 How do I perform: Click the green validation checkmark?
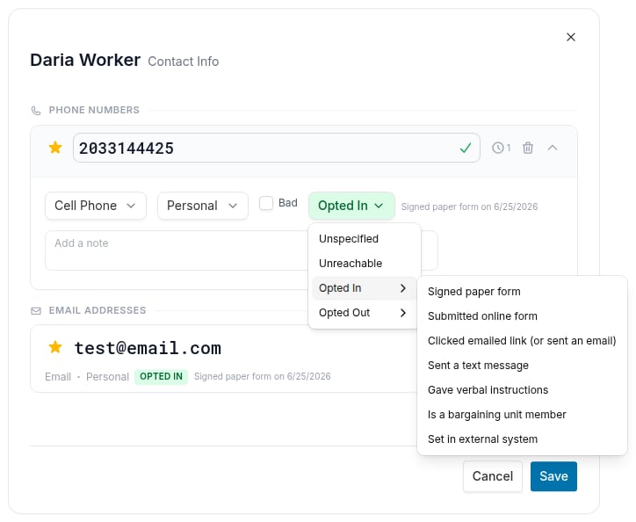(x=466, y=148)
